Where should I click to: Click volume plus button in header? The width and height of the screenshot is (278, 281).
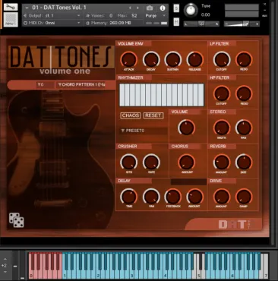pyautogui.click(x=257, y=24)
